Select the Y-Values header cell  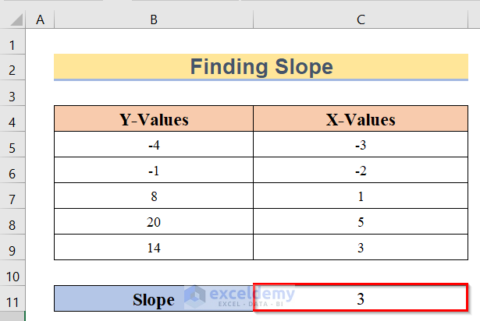154,120
